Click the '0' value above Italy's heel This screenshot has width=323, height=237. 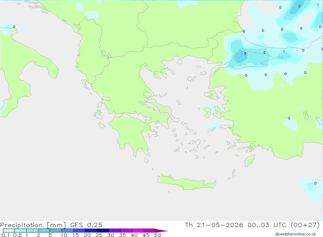(x=14, y=27)
